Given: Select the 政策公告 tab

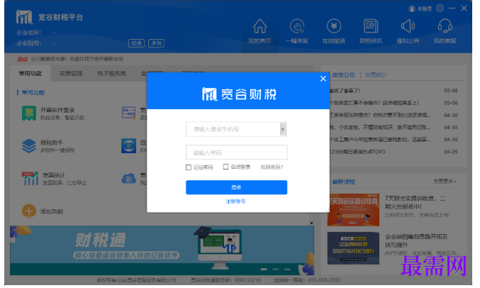Looking at the screenshot, I should (343, 74).
